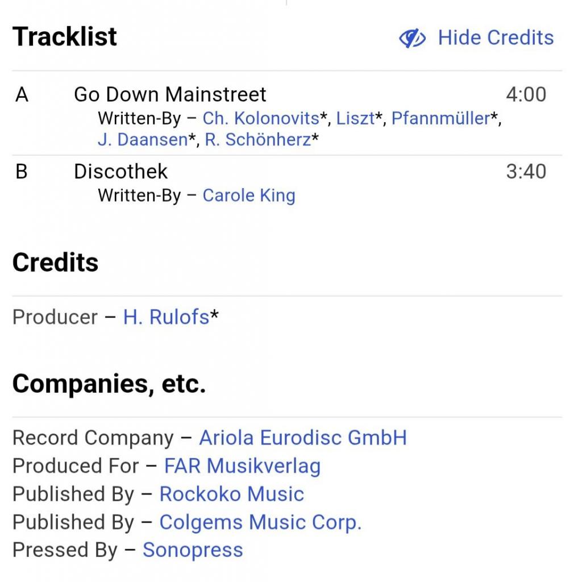574x582 pixels.
Task: Open Carole King's artist link
Action: click(249, 196)
